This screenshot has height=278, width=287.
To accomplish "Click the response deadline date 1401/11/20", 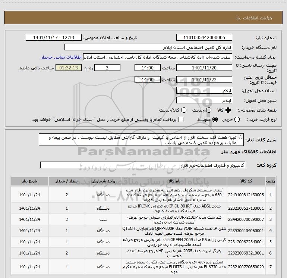I will (x=204, y=68).
